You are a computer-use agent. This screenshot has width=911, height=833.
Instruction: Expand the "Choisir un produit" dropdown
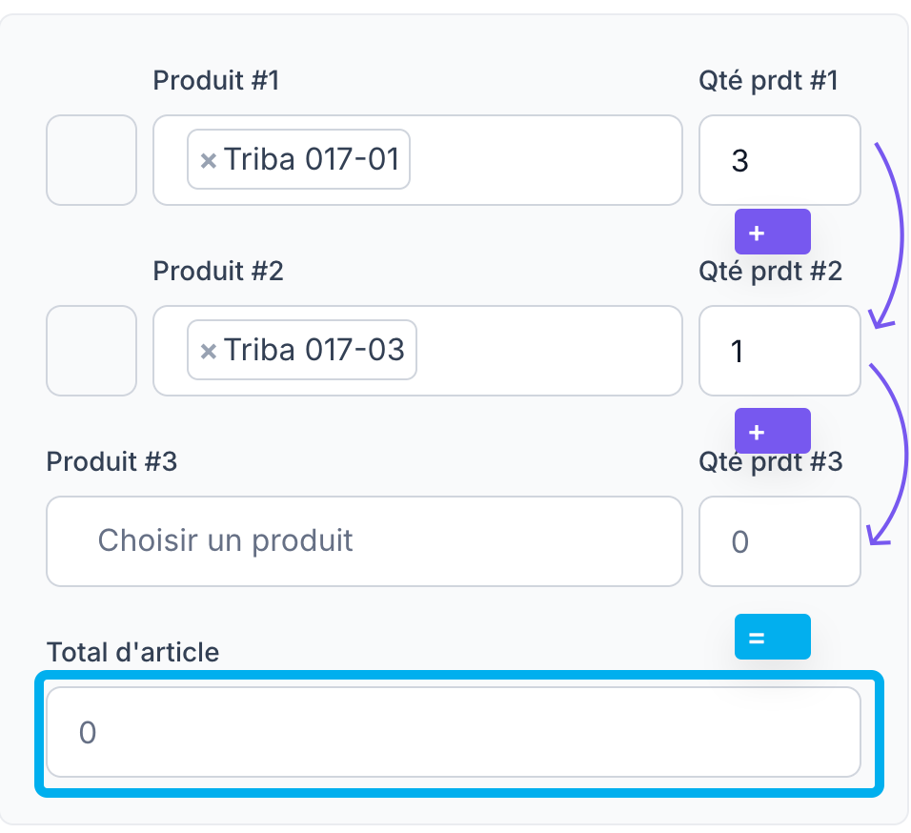(x=364, y=541)
